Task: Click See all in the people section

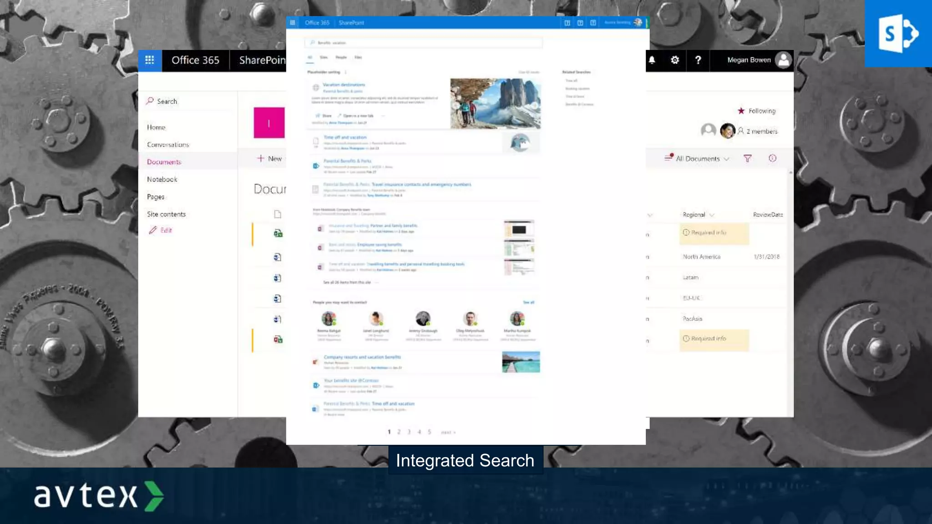Action: 528,302
